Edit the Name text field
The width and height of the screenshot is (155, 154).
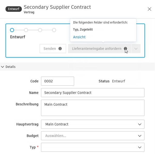[92, 93]
